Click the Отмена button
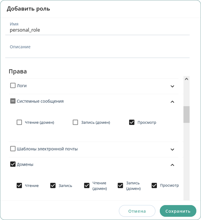201x220 pixels. click(137, 211)
